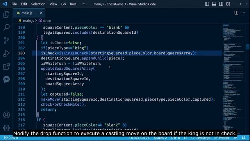Click the vertical scrollbar slider
The height and width of the screenshot is (141, 250).
(248, 47)
